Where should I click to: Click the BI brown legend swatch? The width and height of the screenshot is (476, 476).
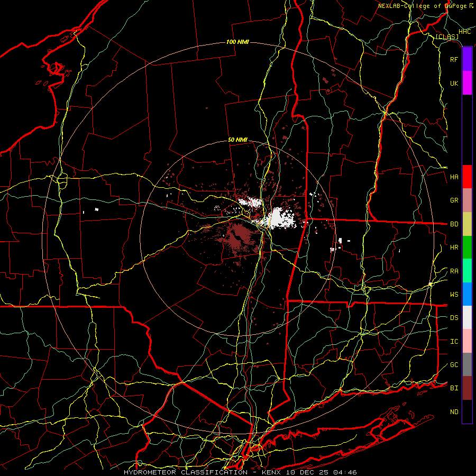click(467, 388)
